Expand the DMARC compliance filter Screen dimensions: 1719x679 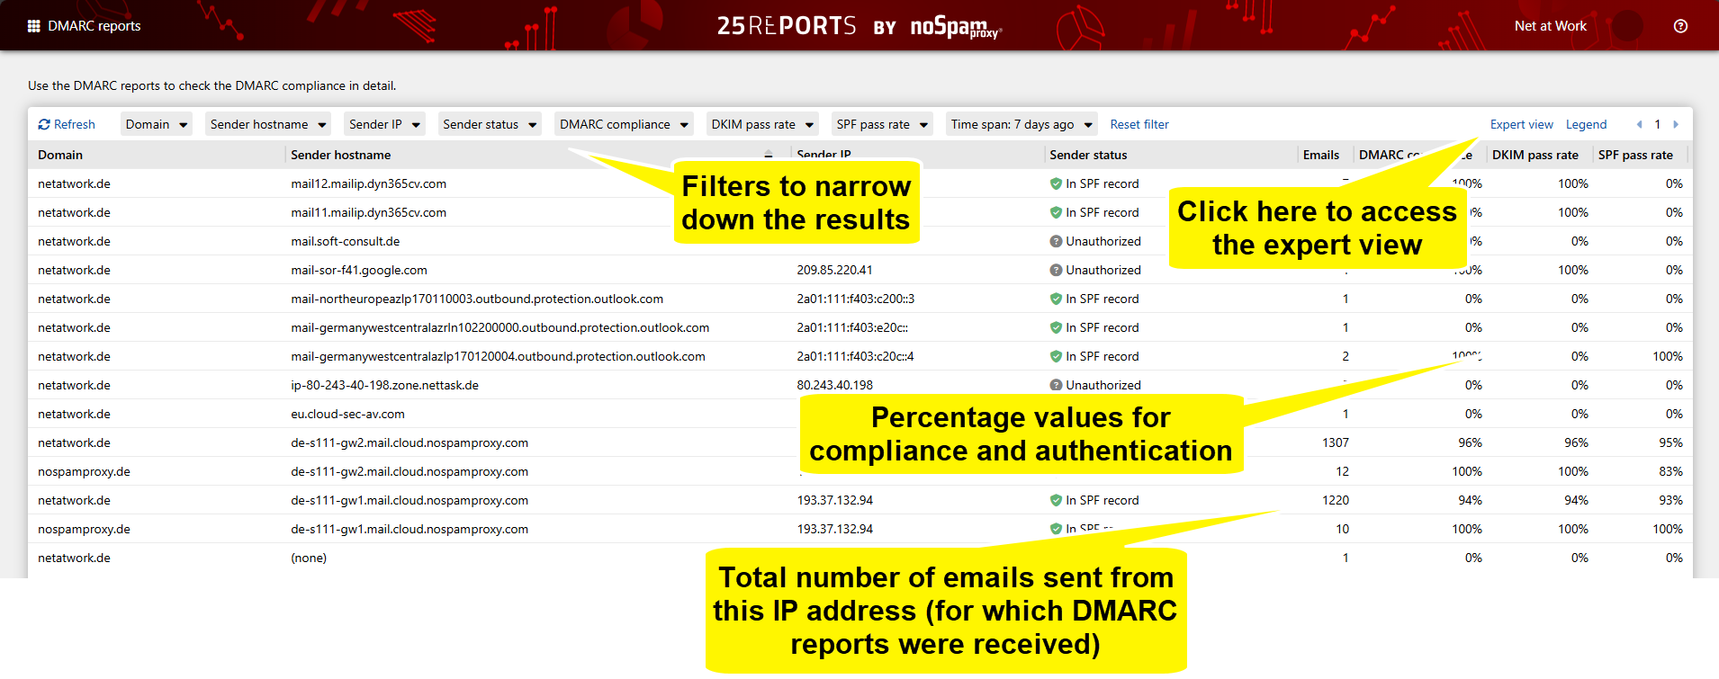click(x=624, y=125)
